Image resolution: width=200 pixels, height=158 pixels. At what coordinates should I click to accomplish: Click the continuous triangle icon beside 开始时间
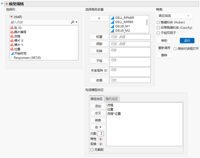(12, 53)
